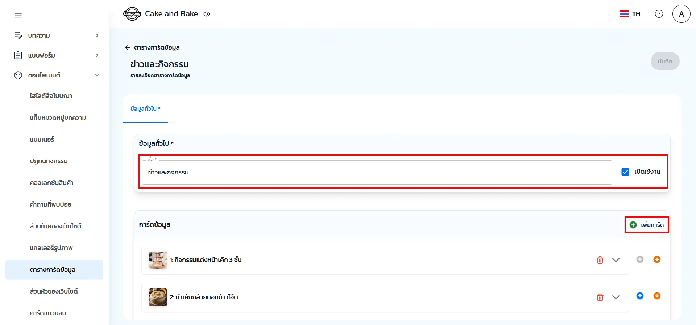Expand card 2 details chevron
696x325 pixels.
click(616, 297)
